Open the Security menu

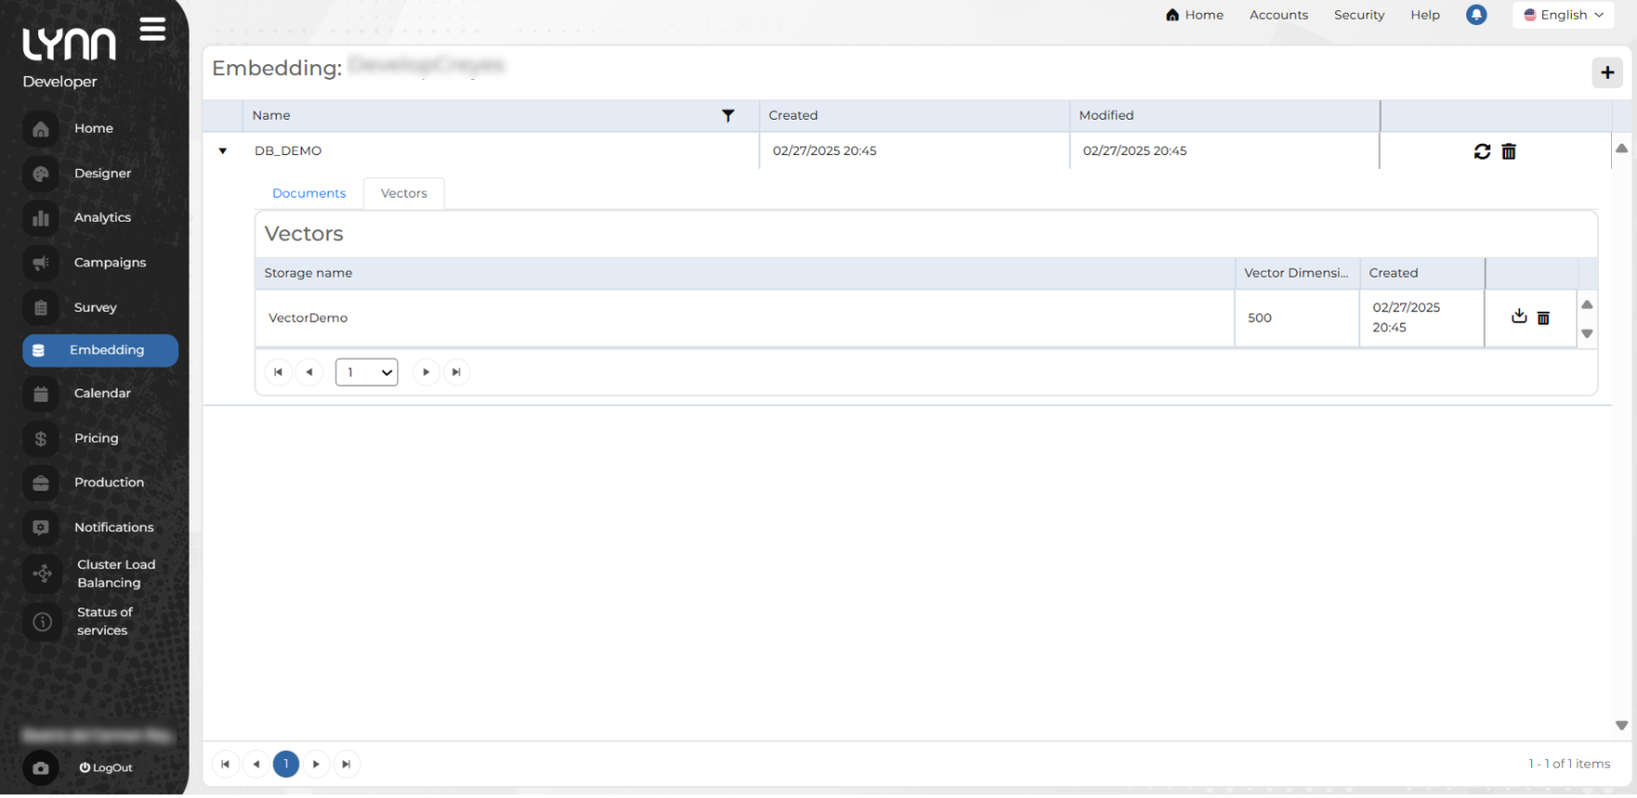coord(1359,15)
